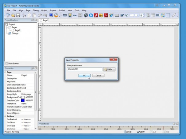The image size is (186, 139).
Task: Click Properties scrollbar down arrow
Action: [x=36, y=129]
